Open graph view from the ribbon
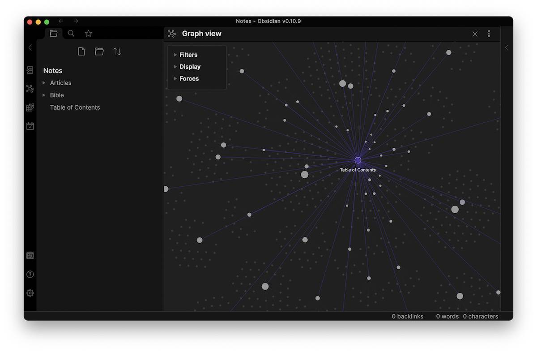 (30, 89)
